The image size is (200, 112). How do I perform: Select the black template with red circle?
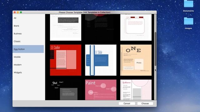coord(101,27)
